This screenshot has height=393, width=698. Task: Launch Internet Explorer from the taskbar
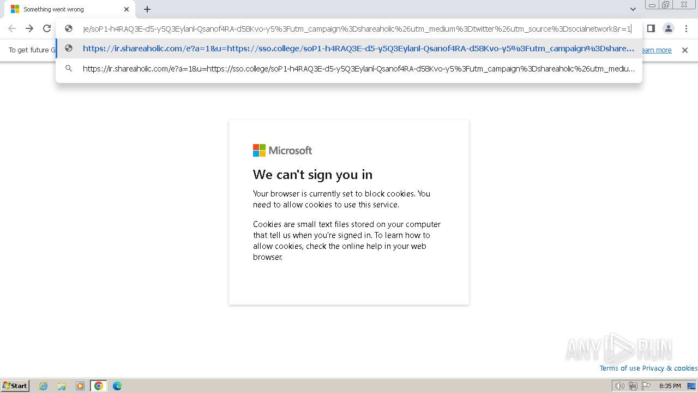click(44, 386)
